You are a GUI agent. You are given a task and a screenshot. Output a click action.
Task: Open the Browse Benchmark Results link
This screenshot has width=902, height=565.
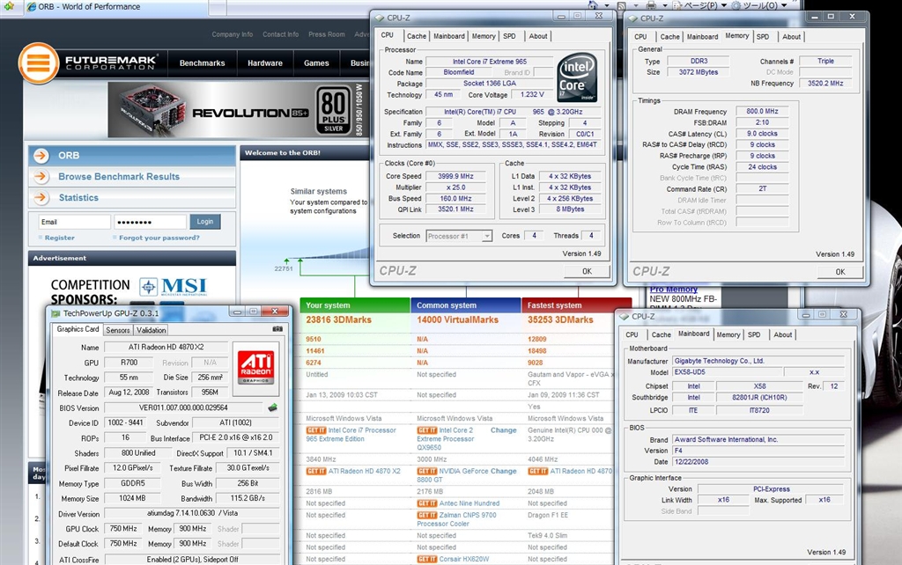(x=119, y=177)
